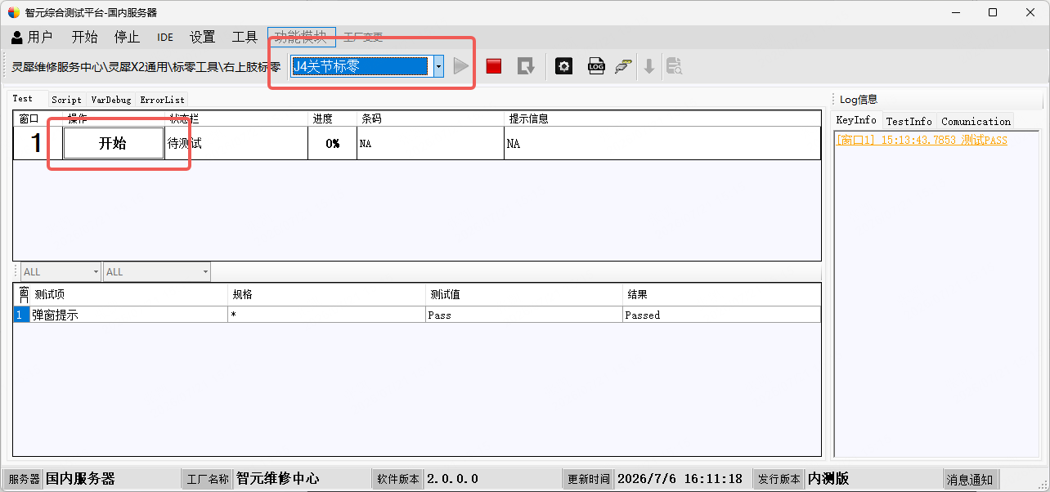
Task: Expand the J4关节标零 dropdown arrow
Action: click(x=438, y=66)
